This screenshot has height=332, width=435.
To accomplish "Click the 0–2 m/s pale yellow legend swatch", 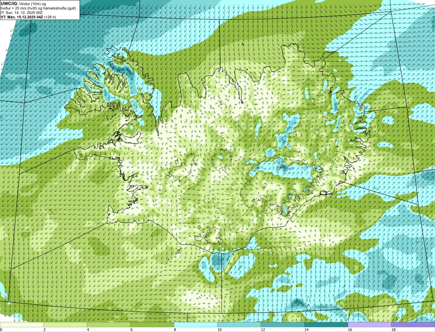I will [x=22, y=325].
